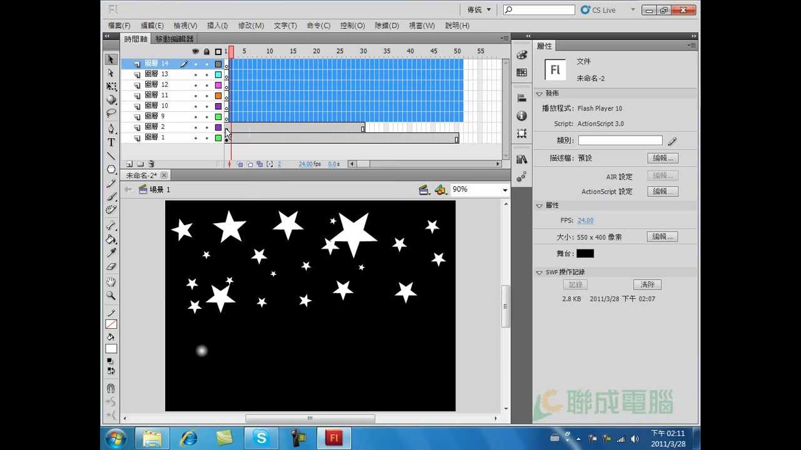Open the 傳統 workspace dropdown
The image size is (801, 450).
[479, 10]
